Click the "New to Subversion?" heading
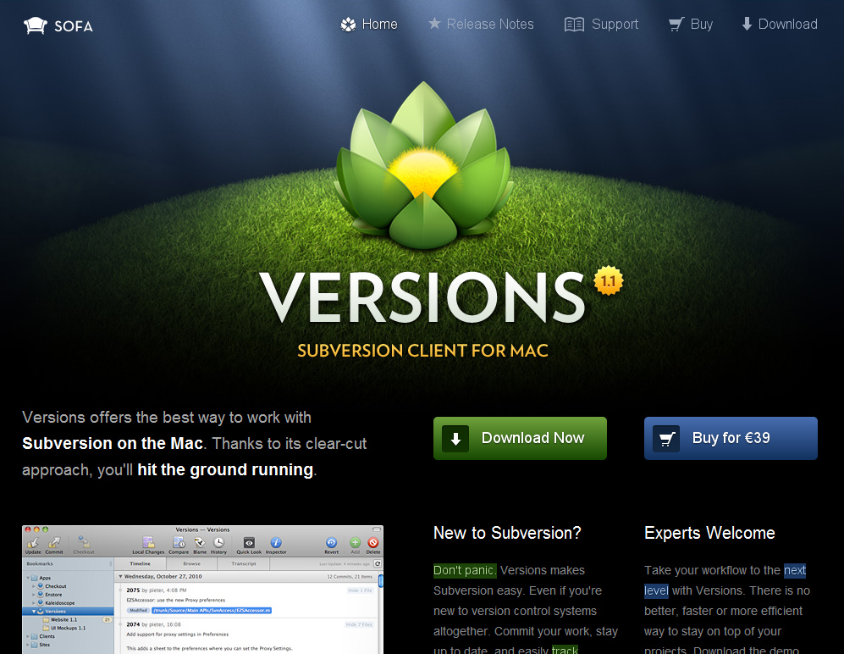The width and height of the screenshot is (844, 654). [x=507, y=533]
